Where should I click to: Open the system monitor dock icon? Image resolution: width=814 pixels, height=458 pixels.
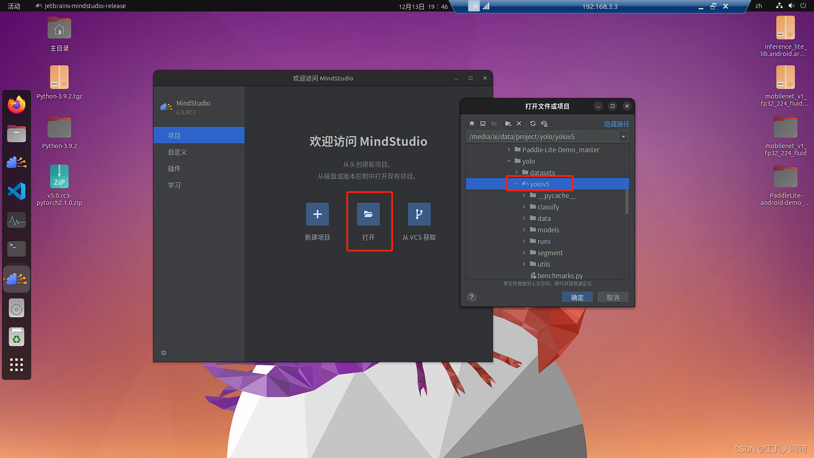(17, 221)
